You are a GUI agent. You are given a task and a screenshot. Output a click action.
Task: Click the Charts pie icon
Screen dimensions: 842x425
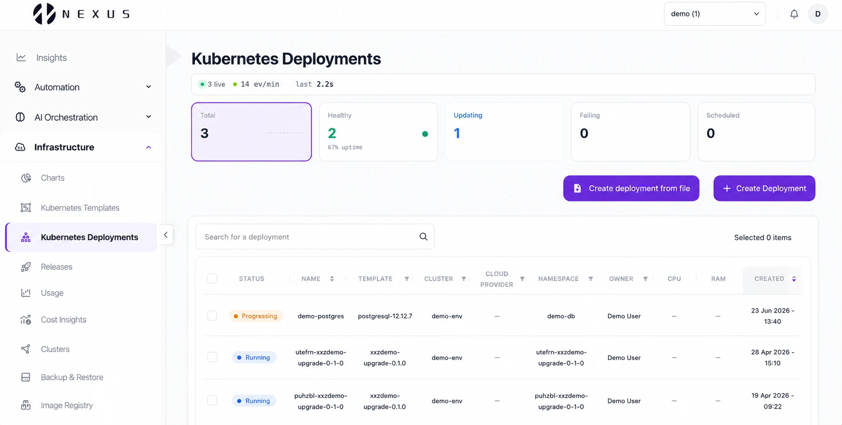pos(26,178)
